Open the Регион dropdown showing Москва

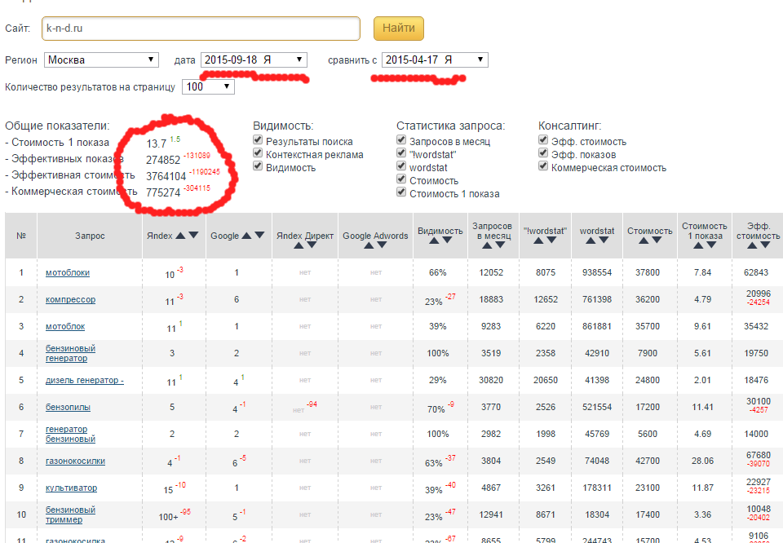pos(102,60)
